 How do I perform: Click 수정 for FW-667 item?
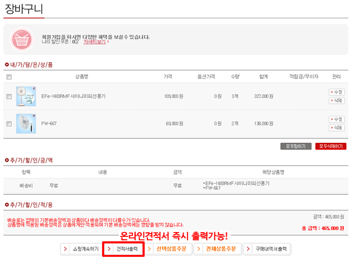click(x=336, y=119)
